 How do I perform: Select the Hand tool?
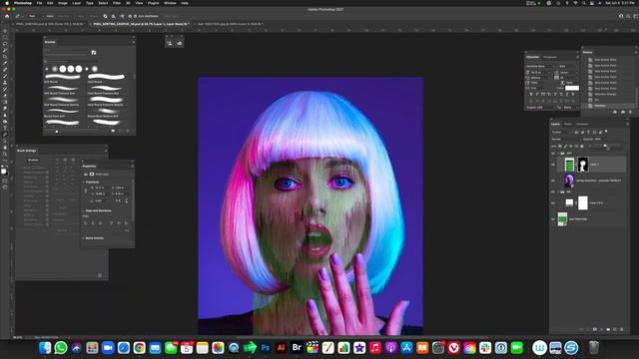pos(5,148)
